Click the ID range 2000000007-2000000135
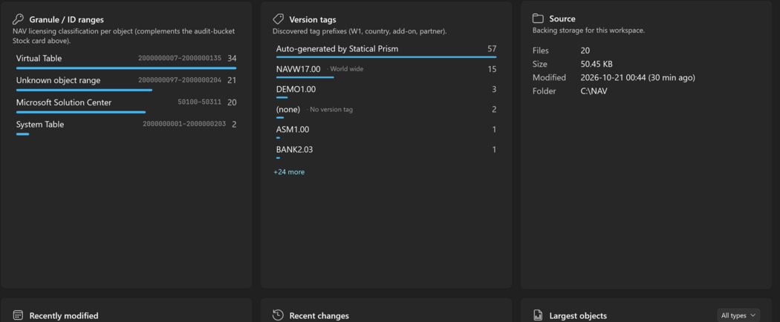The height and width of the screenshot is (322, 780). pos(180,58)
